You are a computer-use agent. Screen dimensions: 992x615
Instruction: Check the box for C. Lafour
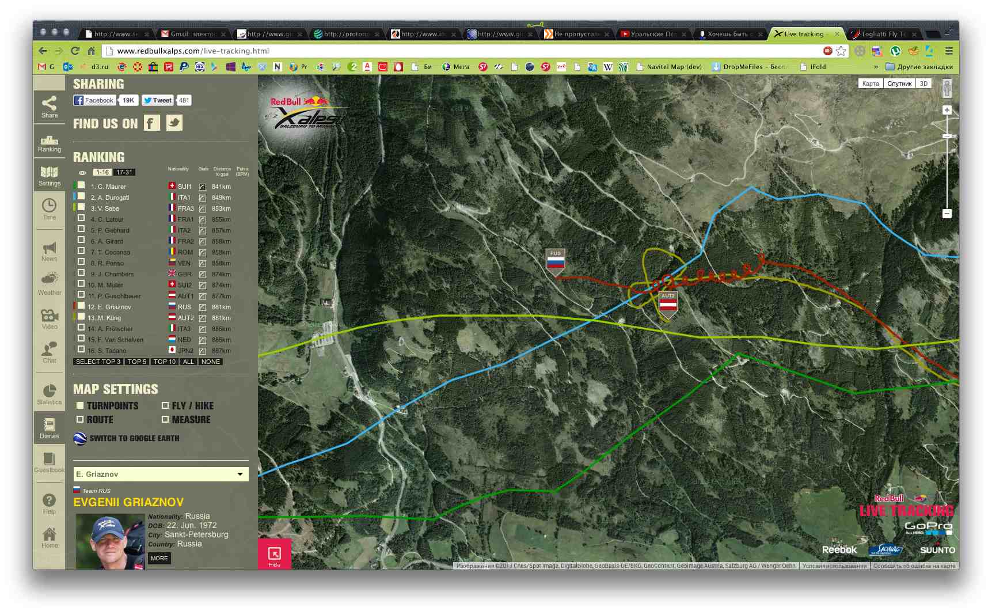[81, 219]
